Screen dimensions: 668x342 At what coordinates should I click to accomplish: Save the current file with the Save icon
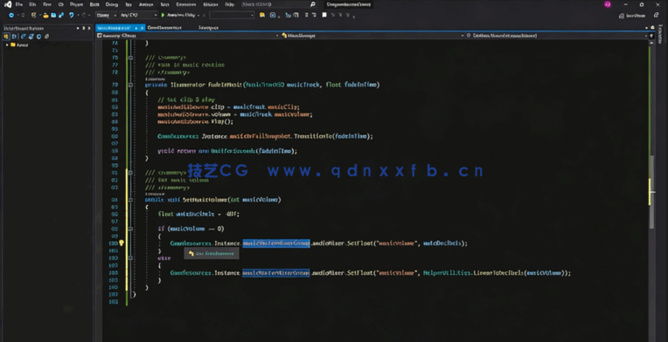(x=53, y=15)
